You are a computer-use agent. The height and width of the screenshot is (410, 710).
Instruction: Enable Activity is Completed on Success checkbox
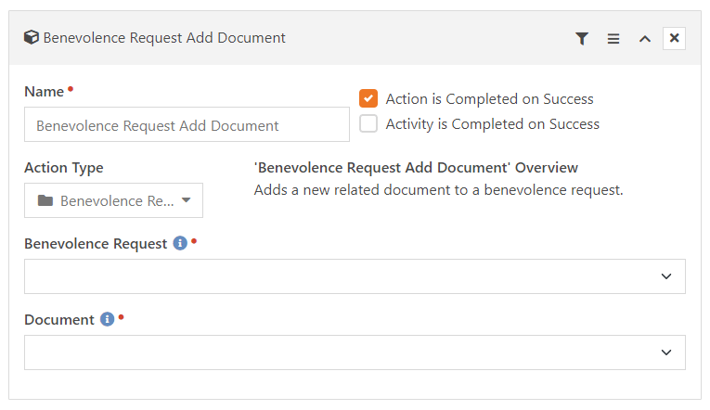(x=368, y=123)
